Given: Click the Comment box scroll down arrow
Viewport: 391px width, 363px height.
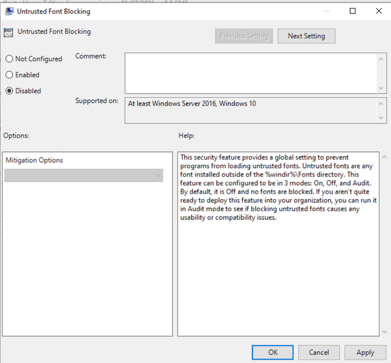Looking at the screenshot, I should pos(381,88).
